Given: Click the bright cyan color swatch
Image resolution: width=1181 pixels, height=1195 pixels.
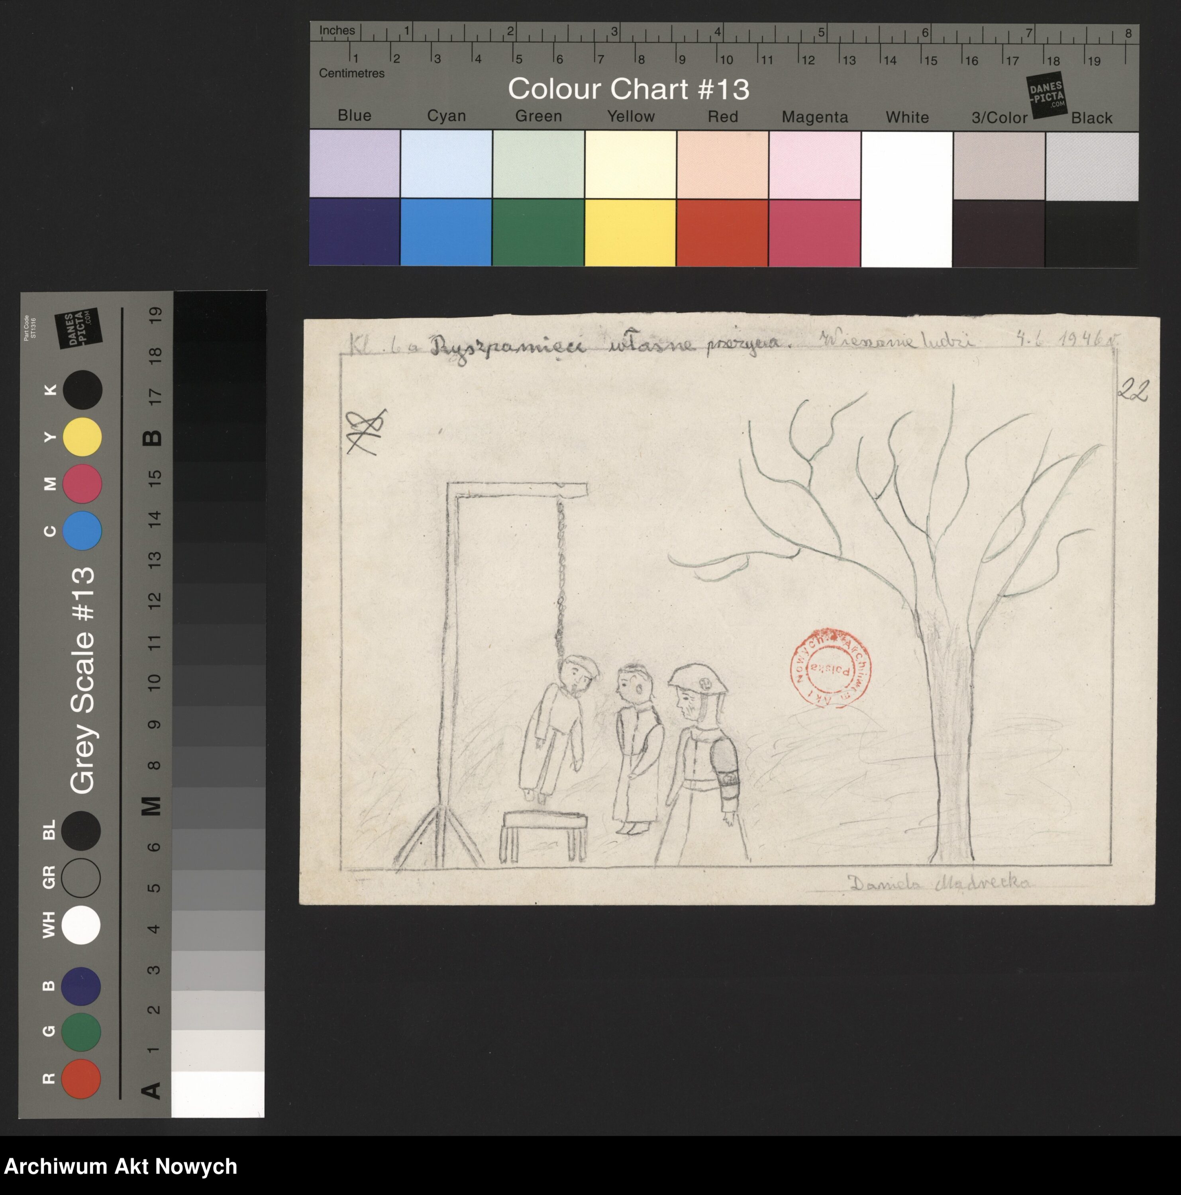Looking at the screenshot, I should [x=446, y=233].
